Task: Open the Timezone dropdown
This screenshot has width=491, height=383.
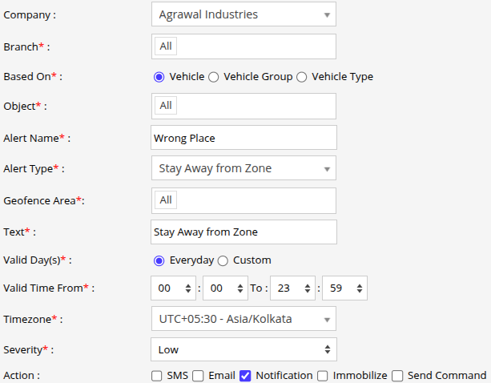Action: (243, 319)
